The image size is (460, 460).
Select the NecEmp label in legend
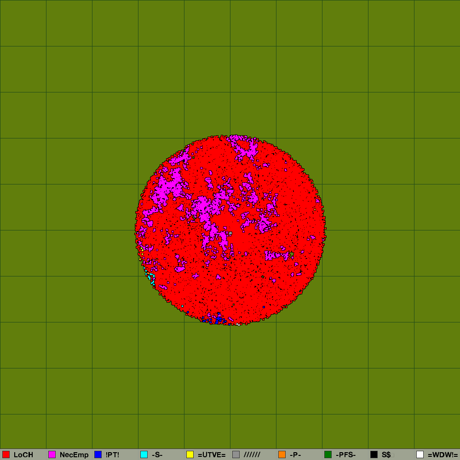coord(74,455)
